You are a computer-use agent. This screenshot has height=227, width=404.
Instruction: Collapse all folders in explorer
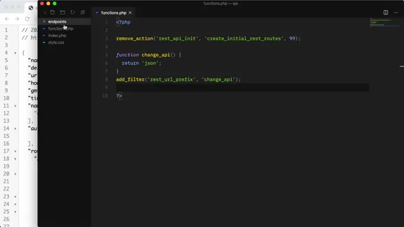tap(83, 13)
